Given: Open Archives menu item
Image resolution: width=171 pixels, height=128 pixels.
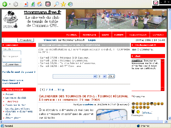Looking at the screenshot, I should coord(13,102).
